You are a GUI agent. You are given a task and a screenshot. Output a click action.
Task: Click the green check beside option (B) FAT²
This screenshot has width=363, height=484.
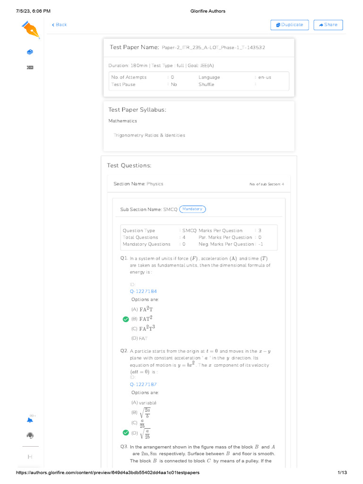pyautogui.click(x=125, y=319)
